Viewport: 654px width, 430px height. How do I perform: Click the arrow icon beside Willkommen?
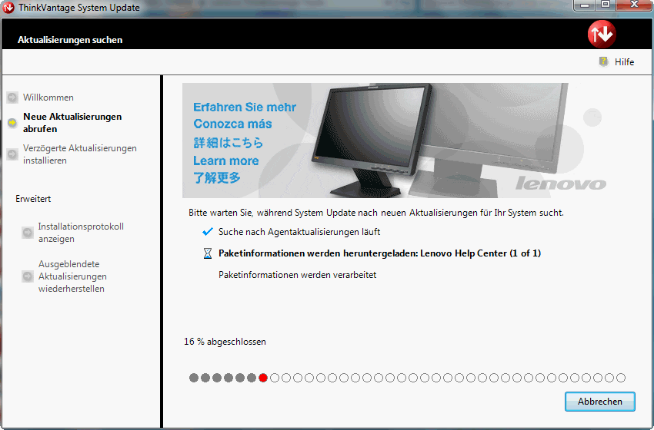tap(12, 98)
